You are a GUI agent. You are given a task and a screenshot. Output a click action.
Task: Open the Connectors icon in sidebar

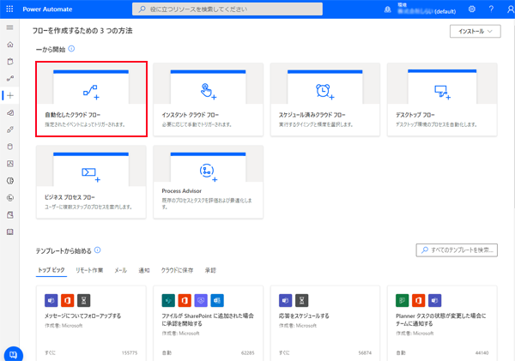coord(10,129)
